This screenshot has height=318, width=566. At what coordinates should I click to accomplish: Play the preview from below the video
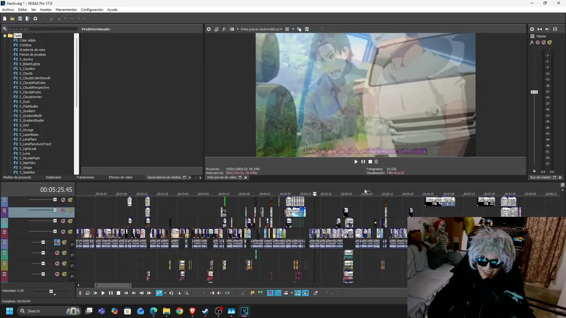pos(356,162)
